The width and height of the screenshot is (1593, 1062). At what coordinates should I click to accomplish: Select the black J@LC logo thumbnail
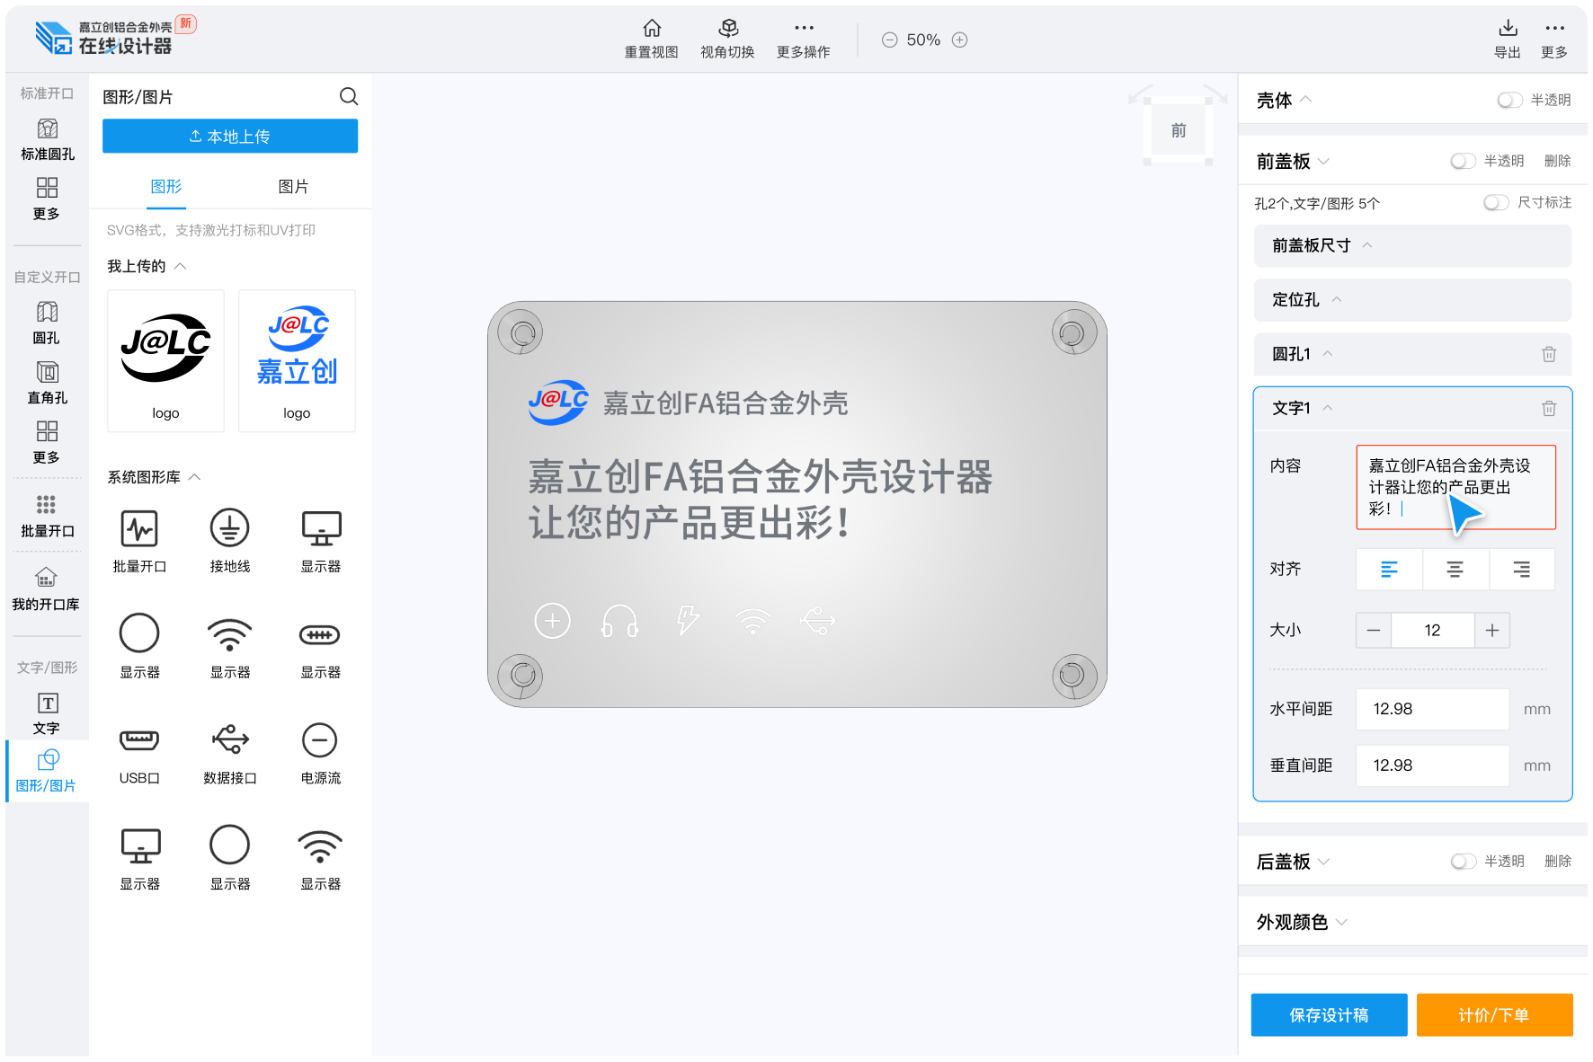point(165,360)
